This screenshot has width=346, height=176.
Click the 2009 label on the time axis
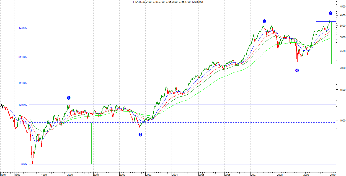(x=306, y=175)
